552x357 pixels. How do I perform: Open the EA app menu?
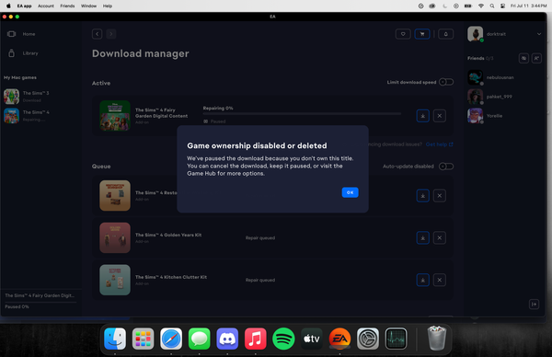(24, 6)
